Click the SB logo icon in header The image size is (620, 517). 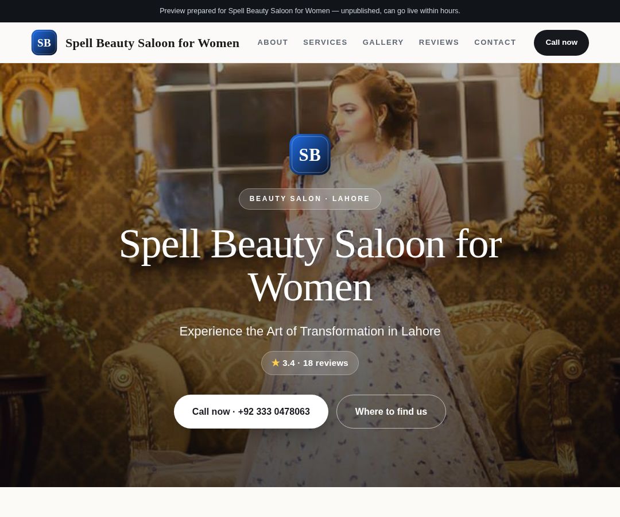coord(44,43)
